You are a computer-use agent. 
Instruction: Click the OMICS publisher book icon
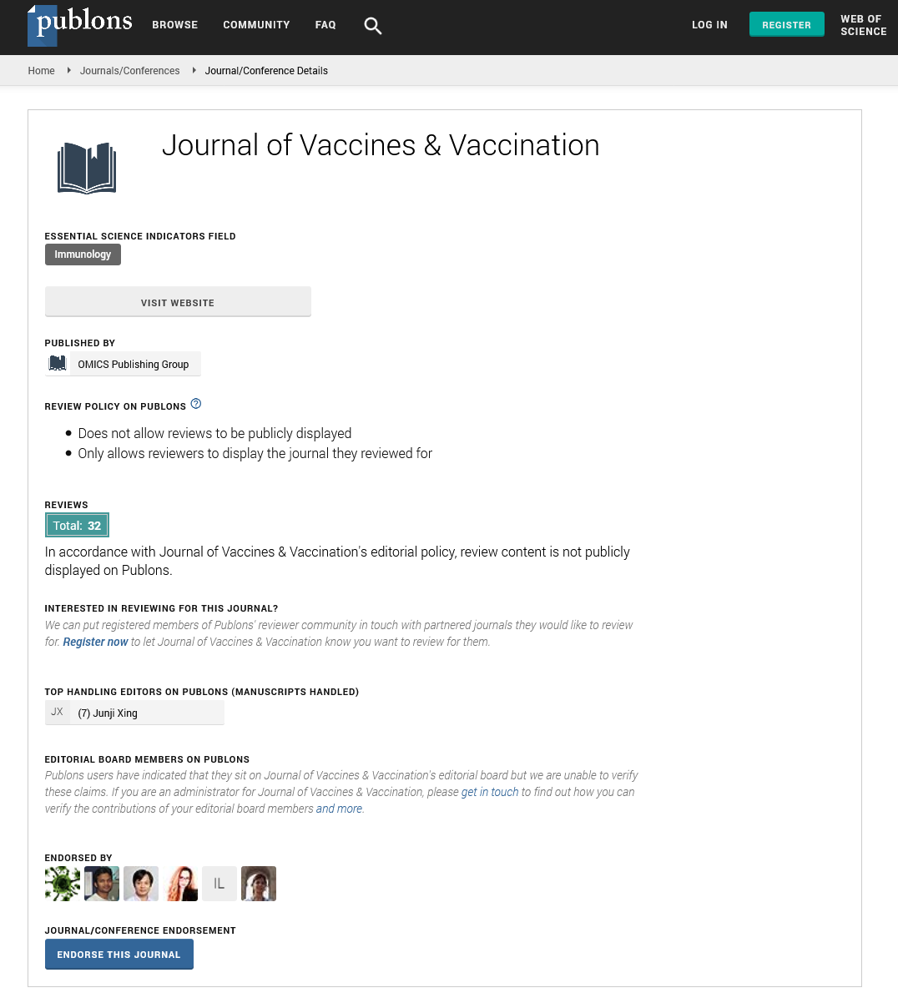[x=58, y=364]
